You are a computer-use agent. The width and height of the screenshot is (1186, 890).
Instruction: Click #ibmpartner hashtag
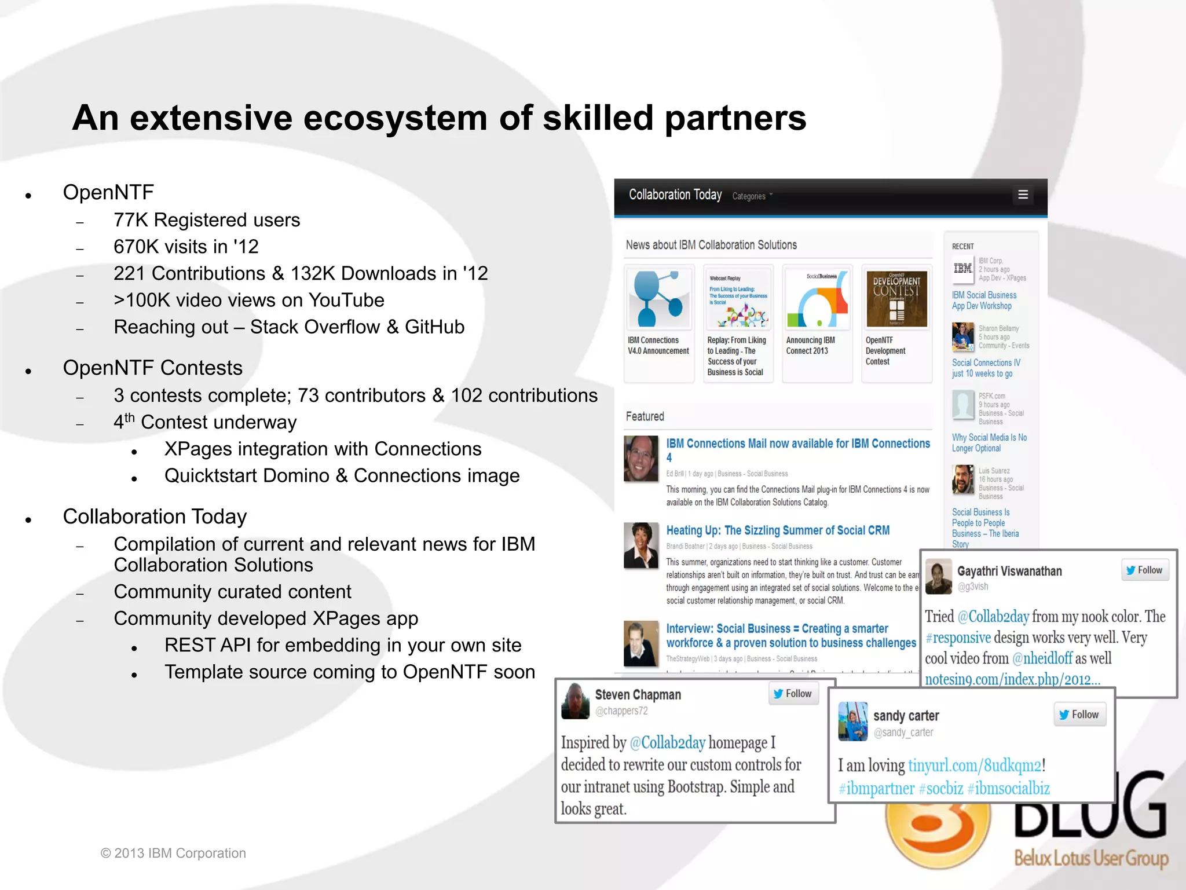876,789
